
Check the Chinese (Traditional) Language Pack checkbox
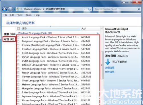click(18, 45)
